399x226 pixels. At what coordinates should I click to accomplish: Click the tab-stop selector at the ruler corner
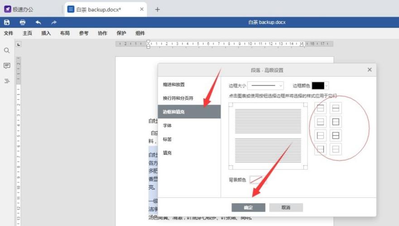pos(19,44)
